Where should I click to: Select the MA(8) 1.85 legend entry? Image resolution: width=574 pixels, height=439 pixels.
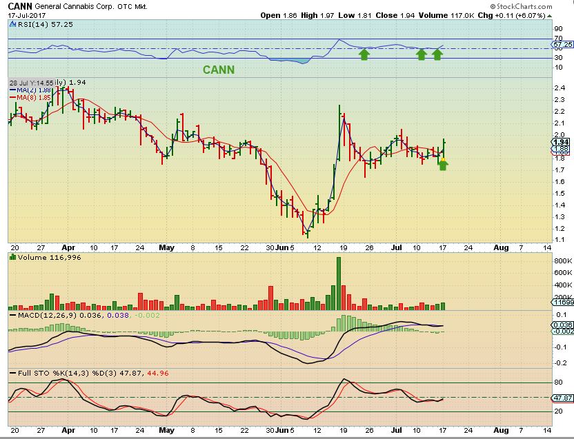pyautogui.click(x=30, y=98)
